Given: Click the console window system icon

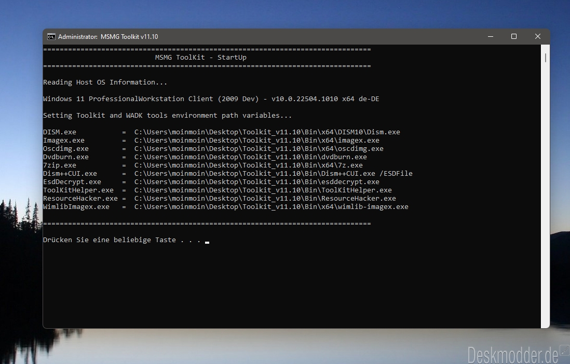Looking at the screenshot, I should pos(51,37).
